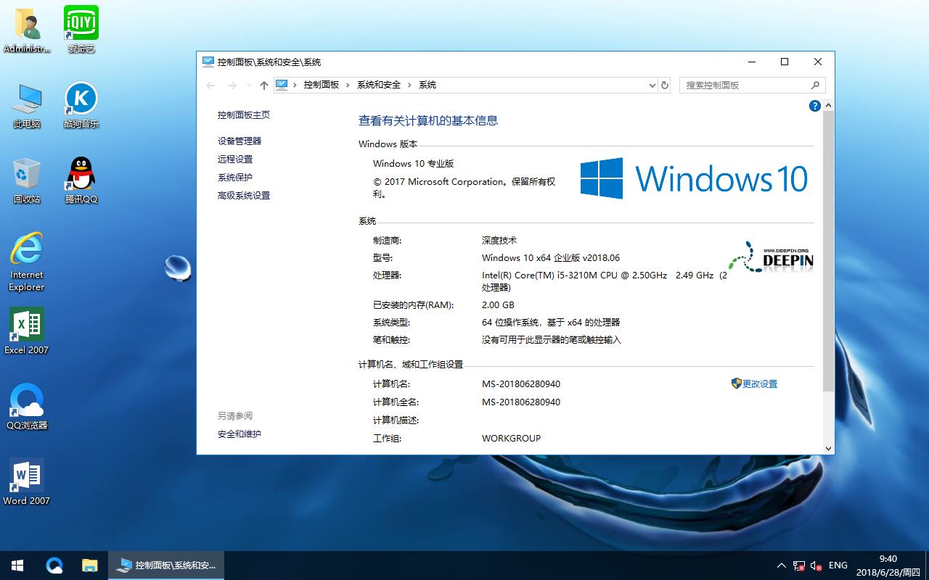The height and width of the screenshot is (580, 929).
Task: Click inside the 搜索控制面板 search box
Action: click(748, 85)
